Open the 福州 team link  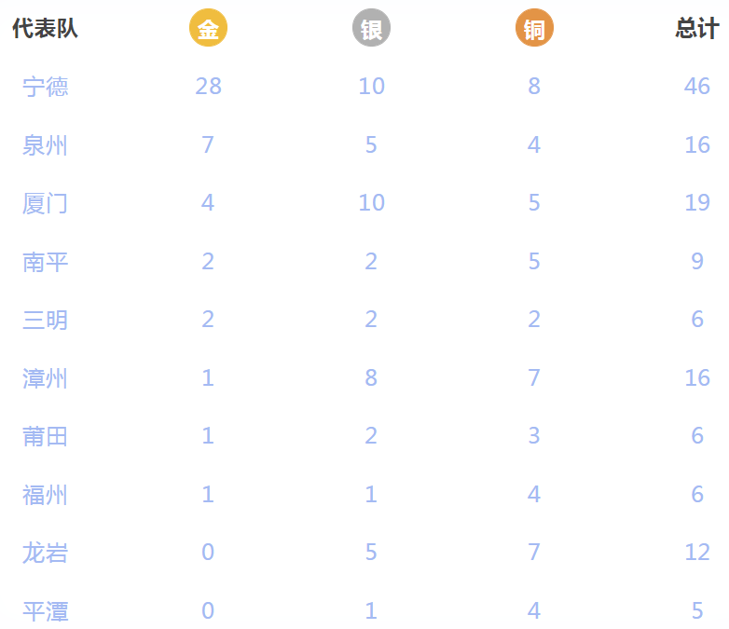tap(45, 495)
